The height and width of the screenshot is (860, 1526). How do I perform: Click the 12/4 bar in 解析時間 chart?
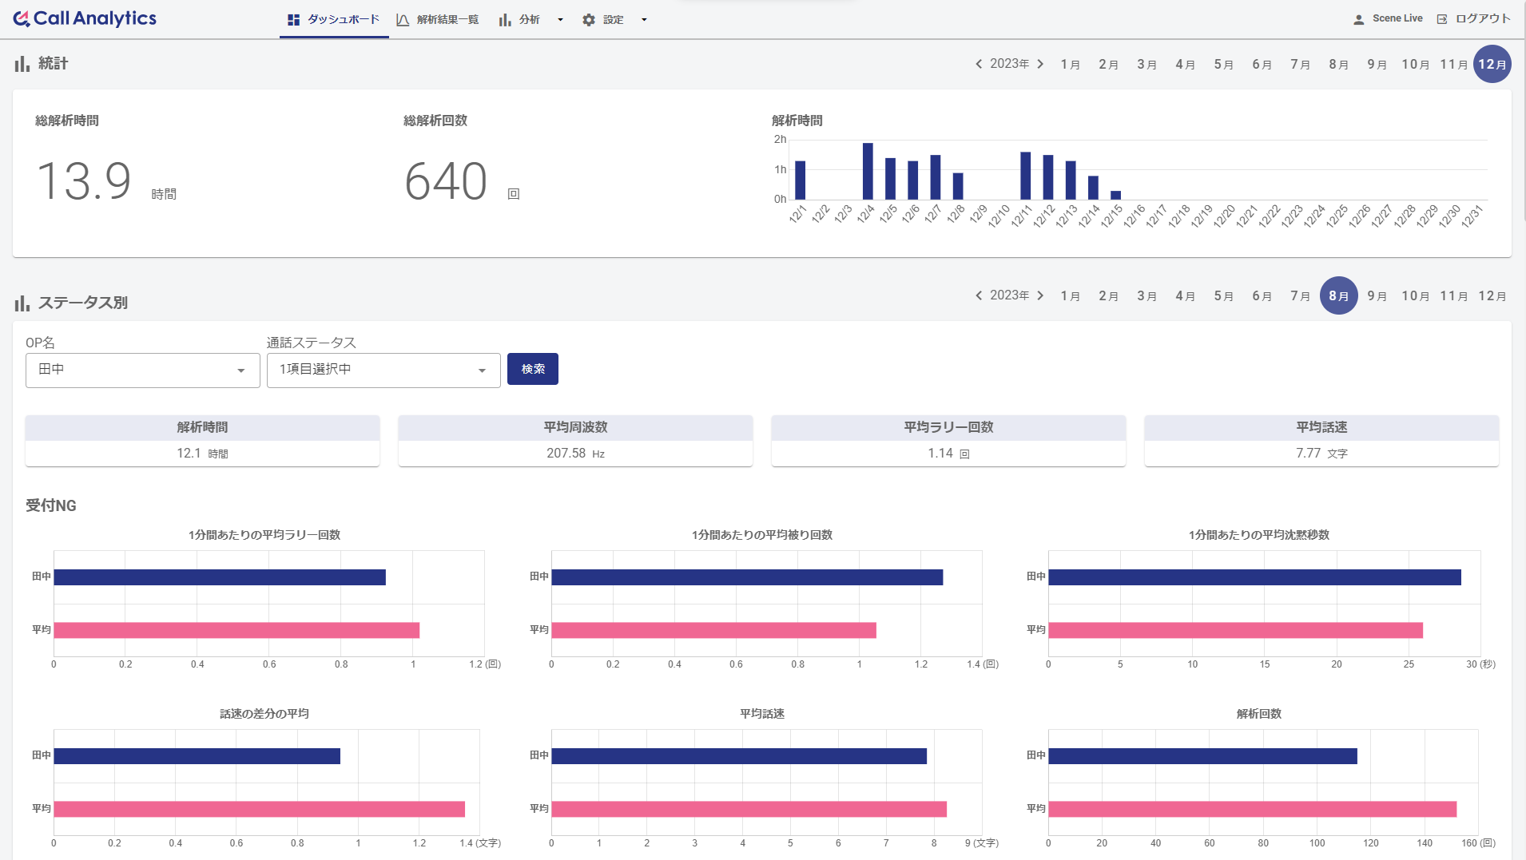(868, 172)
